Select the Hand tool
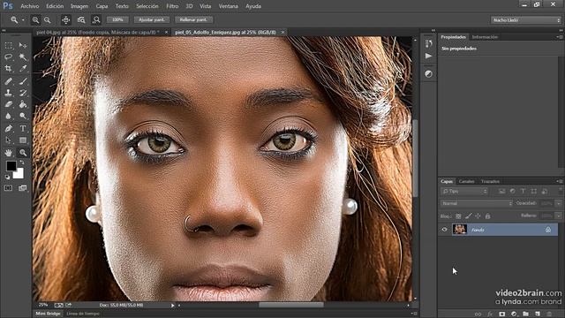This screenshot has height=318, width=565. pyautogui.click(x=8, y=153)
